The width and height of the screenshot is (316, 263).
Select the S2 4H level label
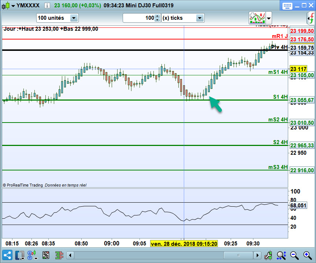pyautogui.click(x=280, y=142)
